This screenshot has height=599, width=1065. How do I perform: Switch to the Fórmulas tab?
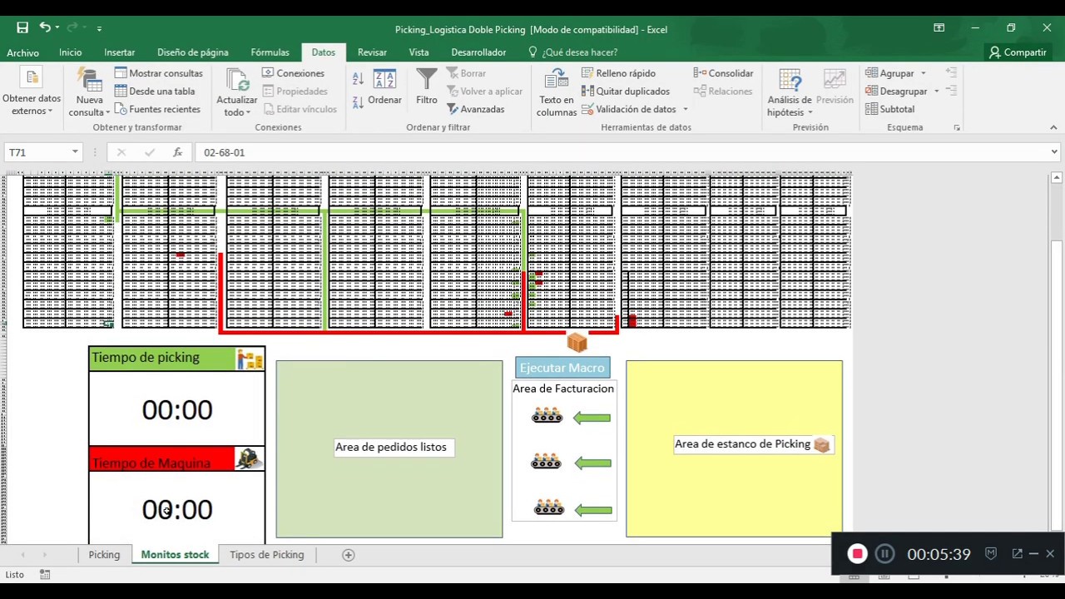[270, 52]
